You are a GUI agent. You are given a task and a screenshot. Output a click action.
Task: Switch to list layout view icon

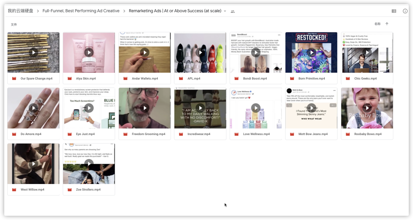pos(394,11)
